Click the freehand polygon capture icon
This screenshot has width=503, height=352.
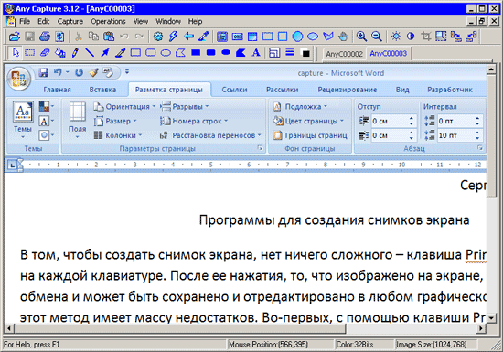(x=328, y=37)
